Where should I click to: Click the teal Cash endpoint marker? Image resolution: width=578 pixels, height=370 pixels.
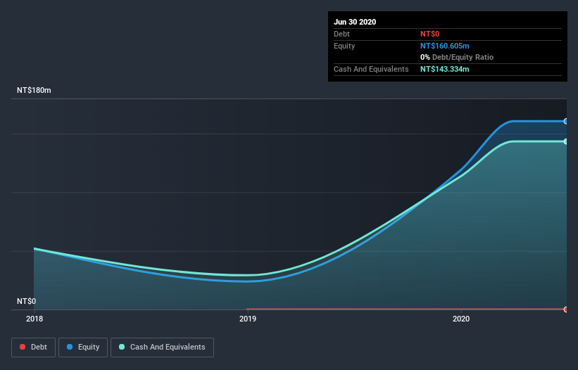565,141
